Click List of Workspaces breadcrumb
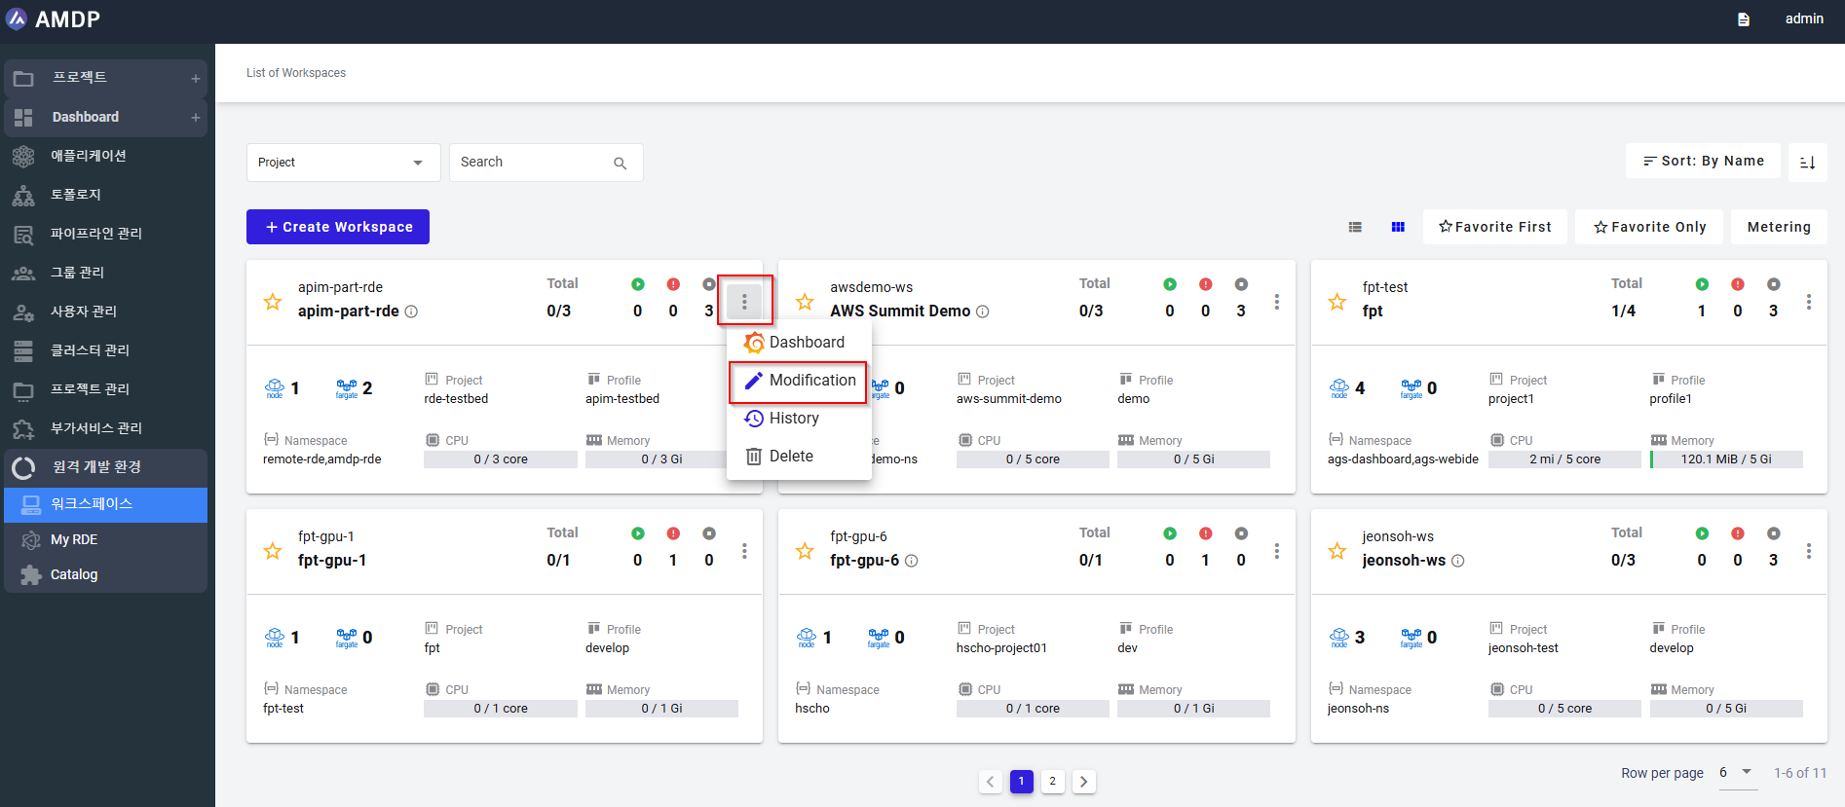 tap(296, 73)
